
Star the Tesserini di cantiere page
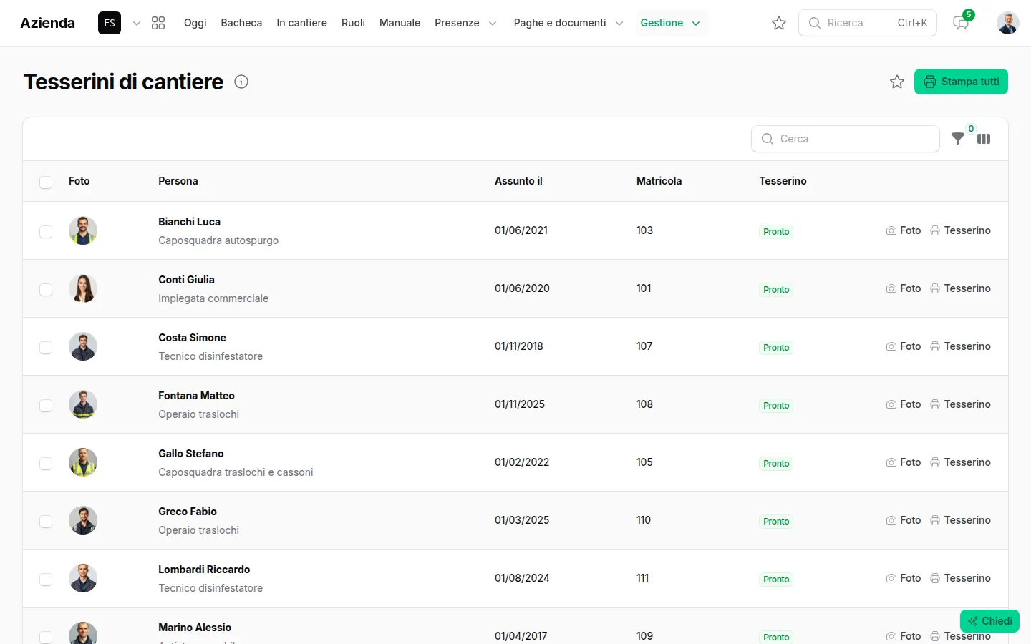pyautogui.click(x=897, y=82)
